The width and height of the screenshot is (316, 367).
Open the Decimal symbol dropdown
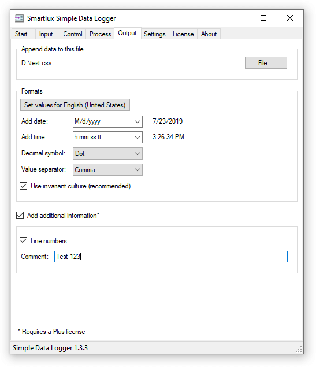coord(107,154)
